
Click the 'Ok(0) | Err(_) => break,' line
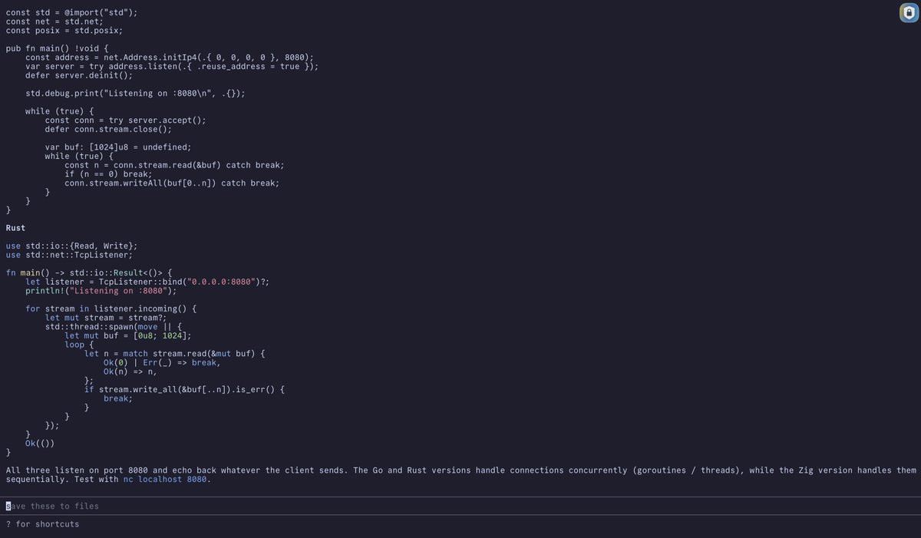tap(162, 363)
